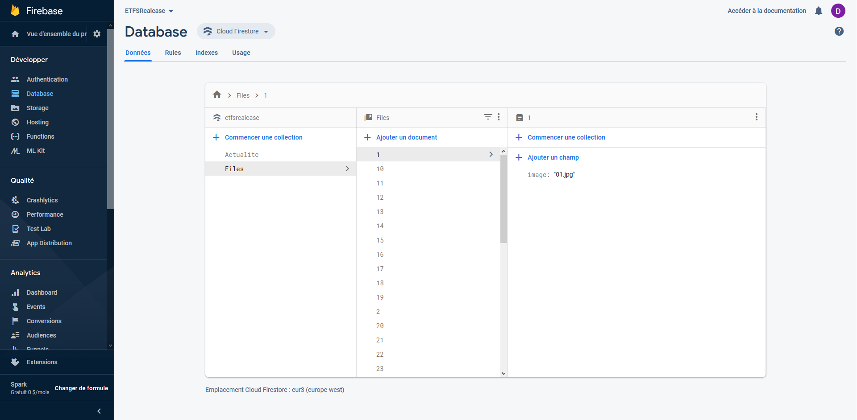Image resolution: width=857 pixels, height=420 pixels.
Task: Select Database in sidebar
Action: pos(40,94)
